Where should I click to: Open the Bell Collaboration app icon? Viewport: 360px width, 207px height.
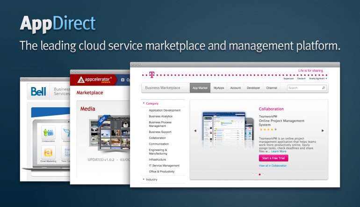pos(48,132)
